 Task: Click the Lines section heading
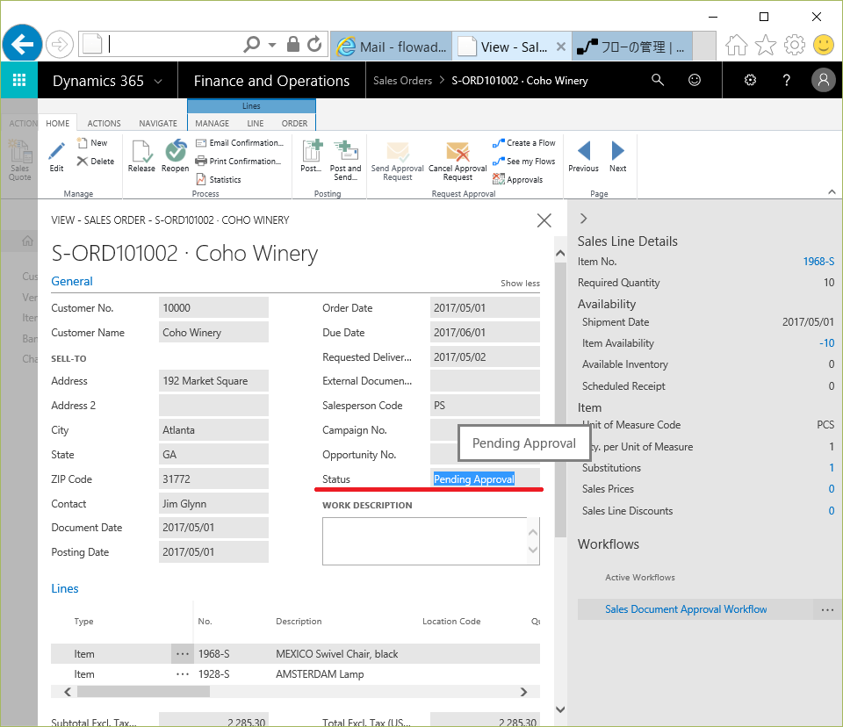pos(65,588)
